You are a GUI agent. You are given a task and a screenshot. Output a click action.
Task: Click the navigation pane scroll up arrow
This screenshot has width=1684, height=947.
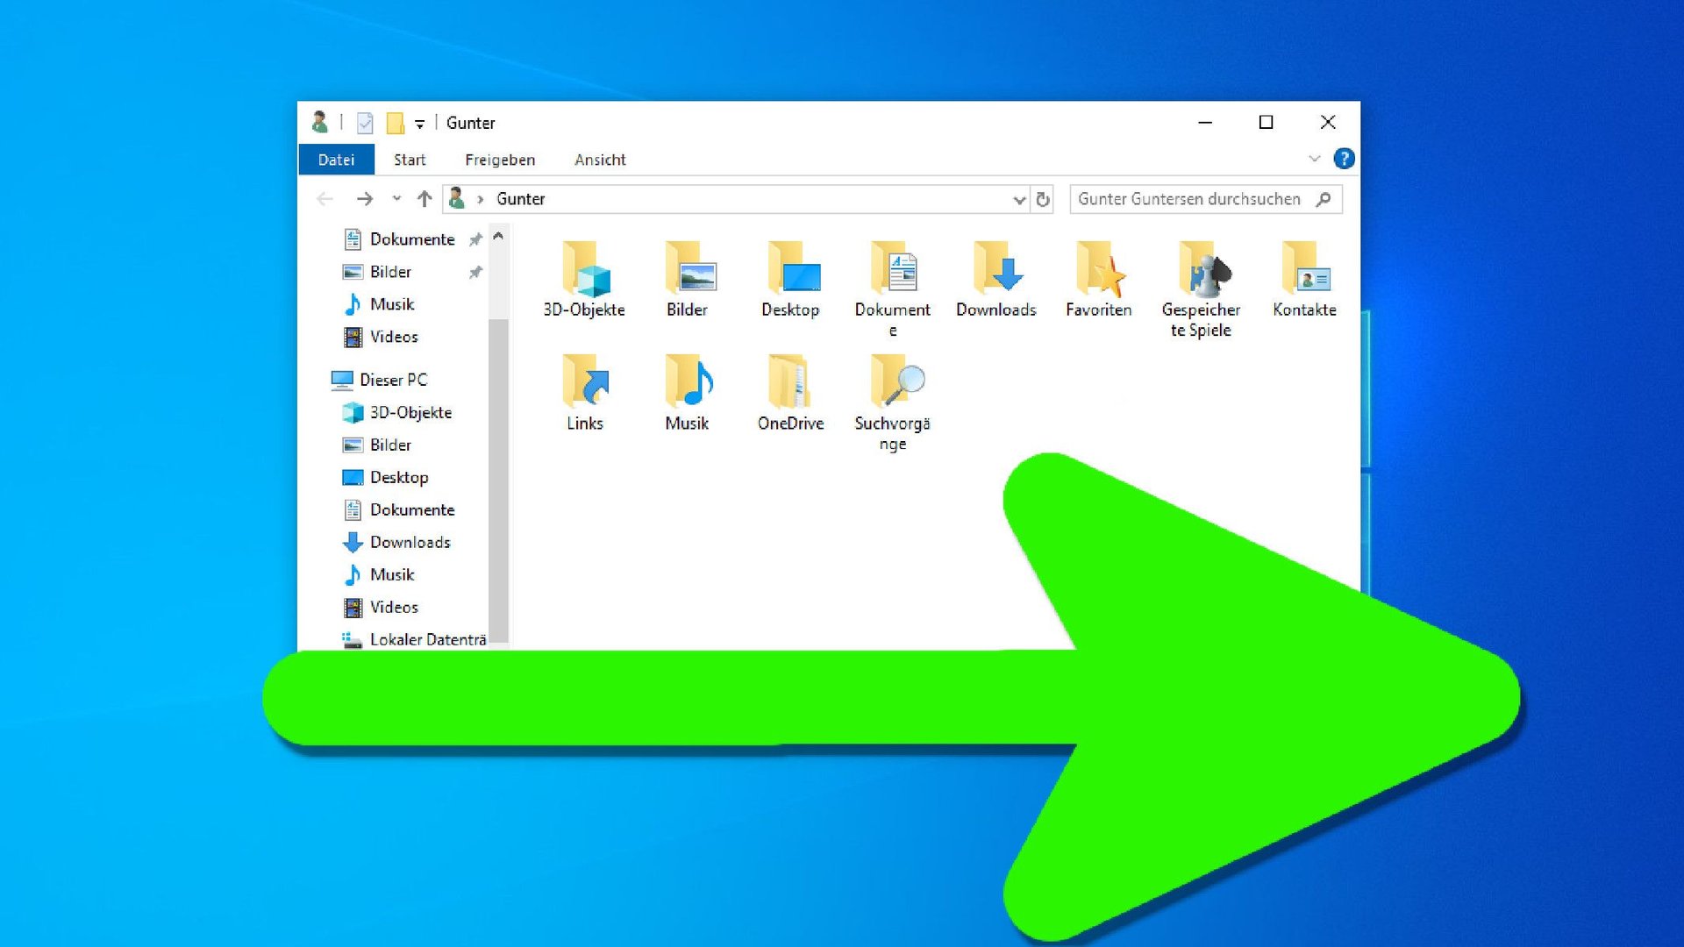click(x=498, y=237)
